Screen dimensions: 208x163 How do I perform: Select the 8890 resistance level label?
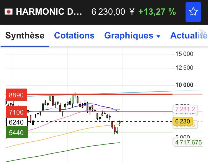17,95
